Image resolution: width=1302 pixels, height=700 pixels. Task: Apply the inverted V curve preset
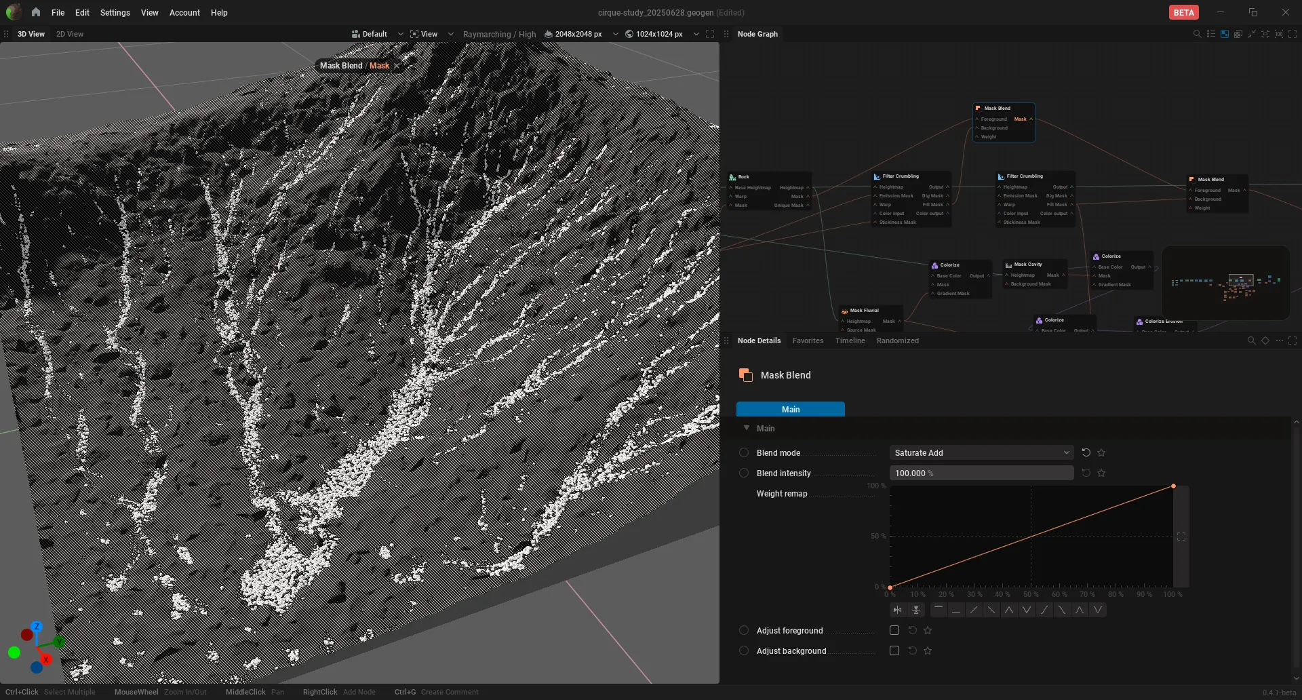point(1009,610)
